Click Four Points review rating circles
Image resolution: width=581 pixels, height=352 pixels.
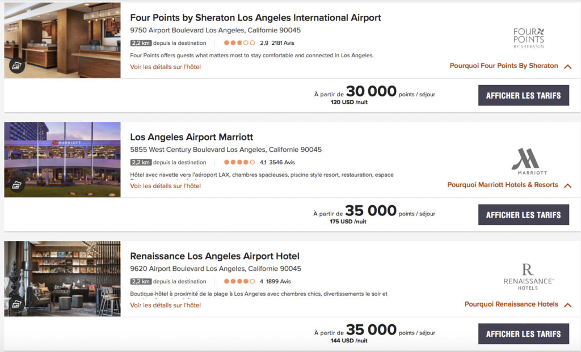pyautogui.click(x=239, y=43)
